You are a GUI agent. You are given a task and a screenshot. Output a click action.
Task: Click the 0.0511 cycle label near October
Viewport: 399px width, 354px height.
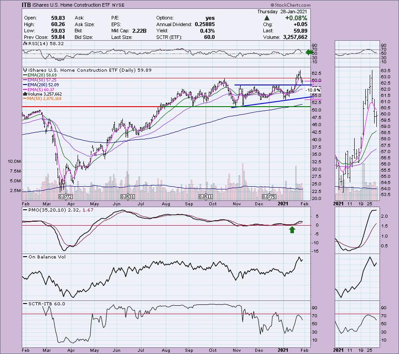(x=206, y=196)
